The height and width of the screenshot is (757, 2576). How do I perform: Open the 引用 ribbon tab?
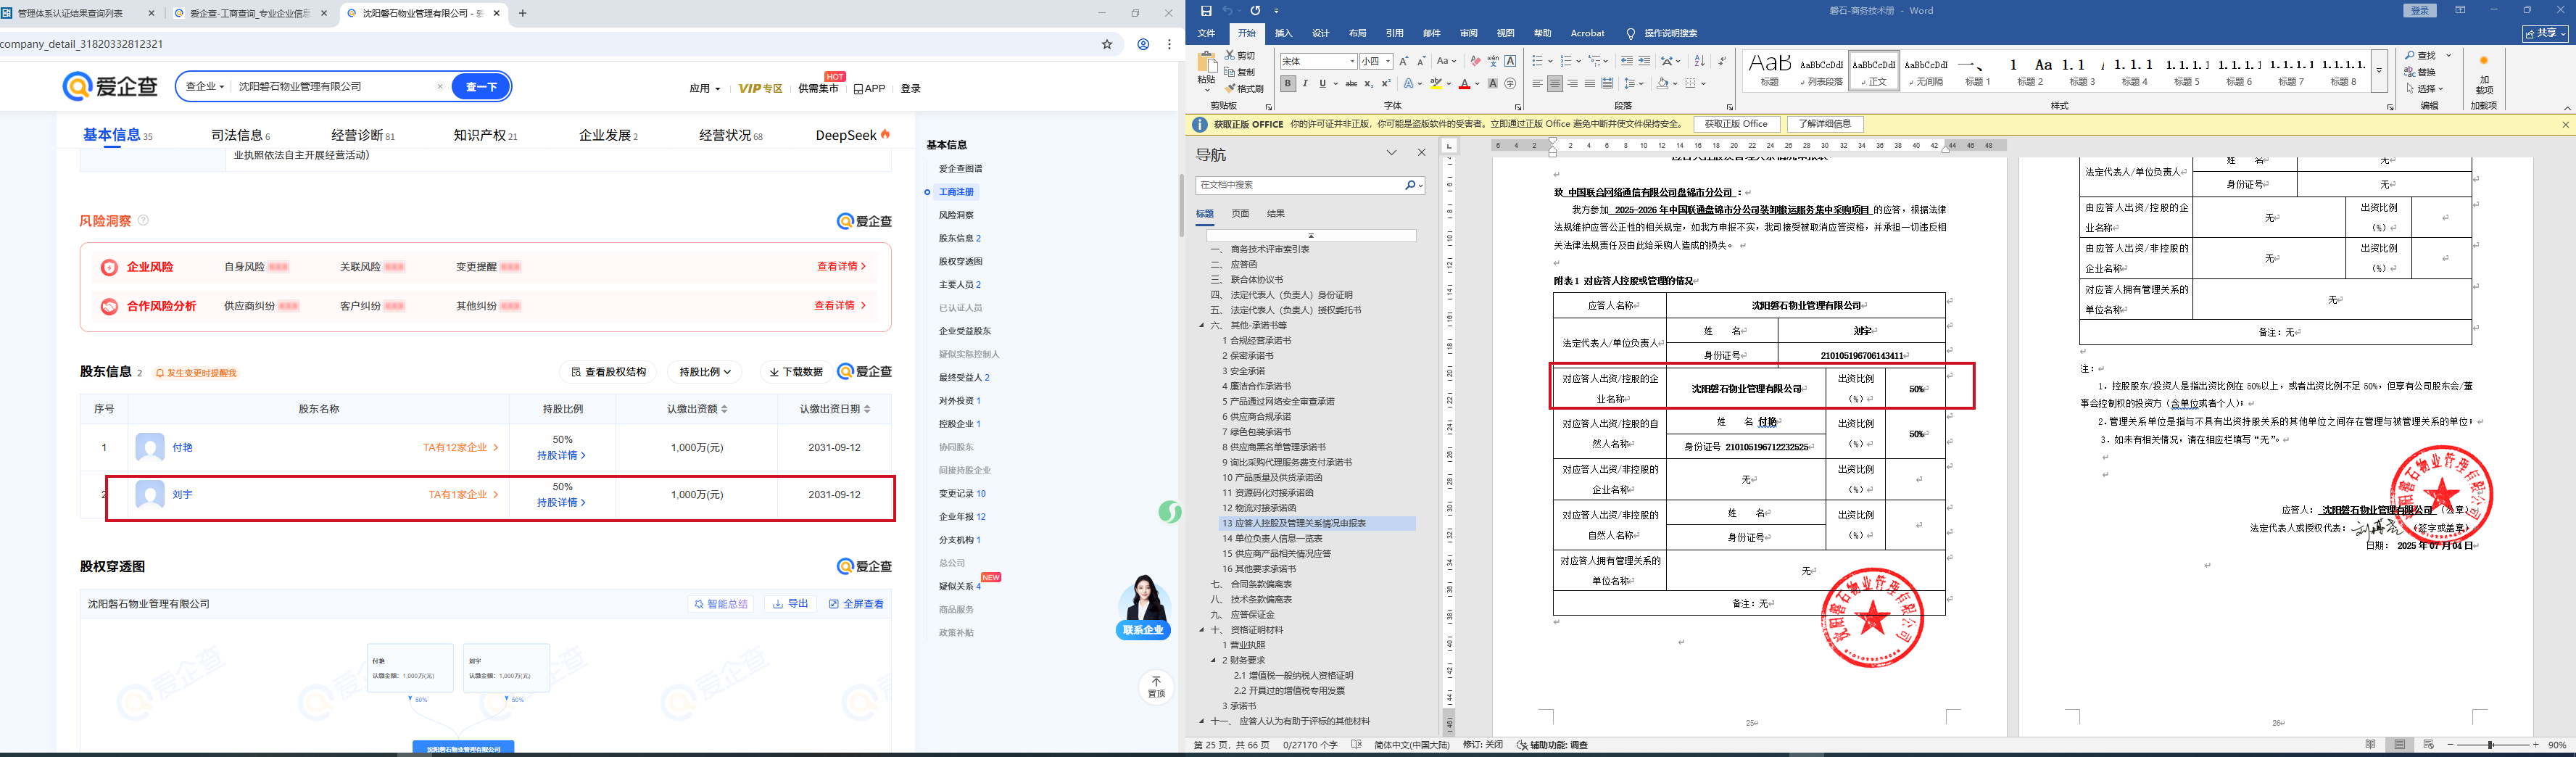coord(1394,33)
